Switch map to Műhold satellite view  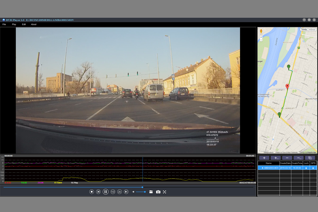pyautogui.click(x=312, y=30)
